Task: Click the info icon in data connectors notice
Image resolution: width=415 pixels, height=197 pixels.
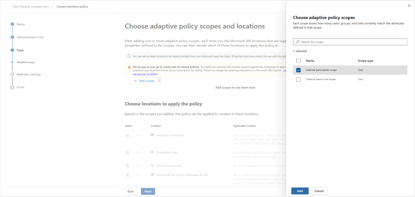Action: [129, 56]
